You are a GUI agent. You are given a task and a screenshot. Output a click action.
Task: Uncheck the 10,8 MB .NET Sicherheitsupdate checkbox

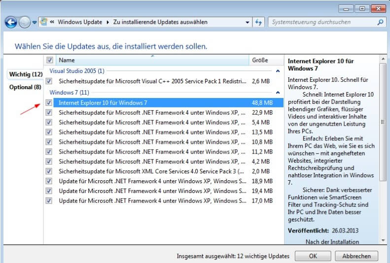[49, 142]
